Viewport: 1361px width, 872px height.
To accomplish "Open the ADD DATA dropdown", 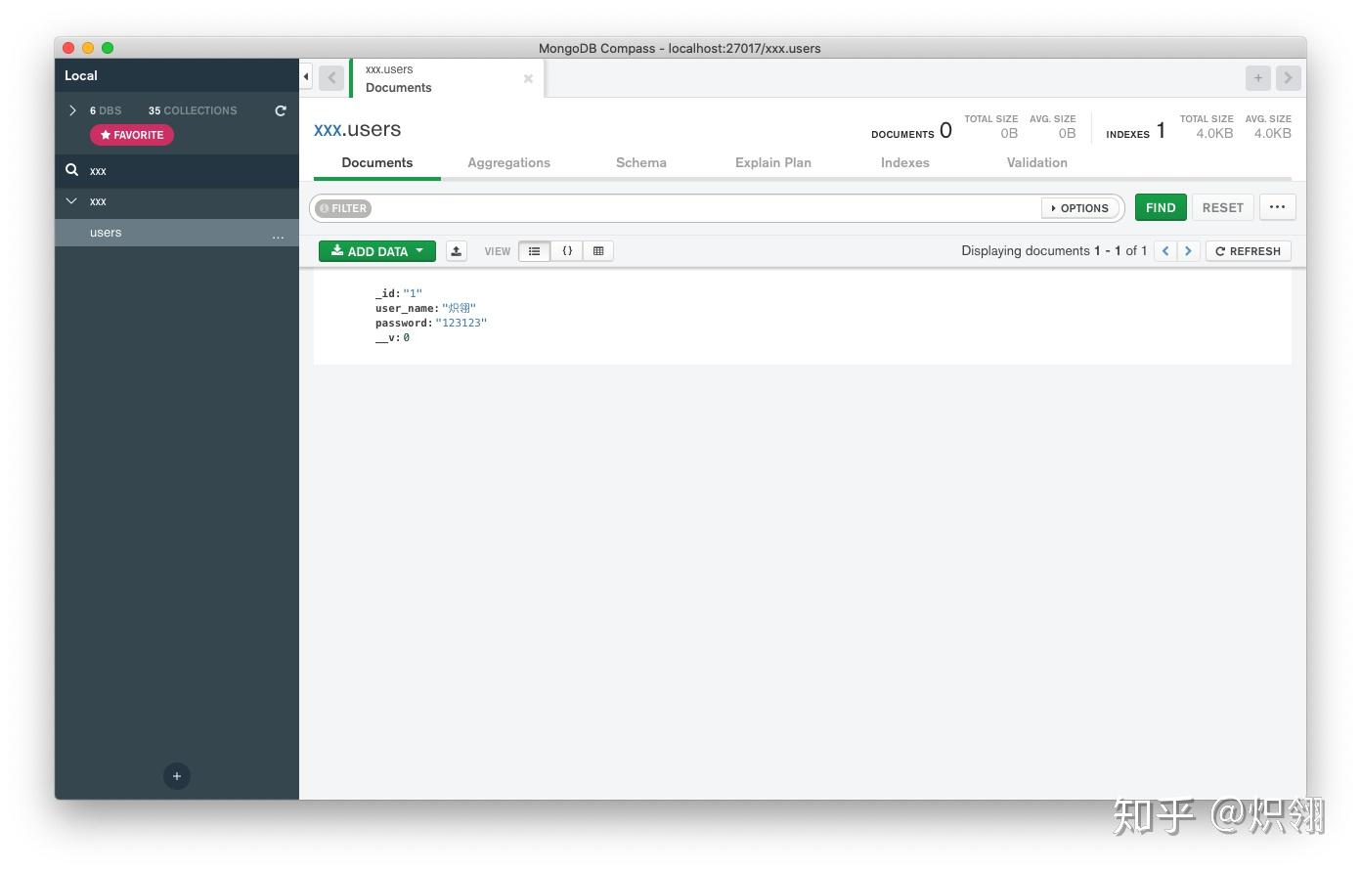I will click(x=376, y=250).
